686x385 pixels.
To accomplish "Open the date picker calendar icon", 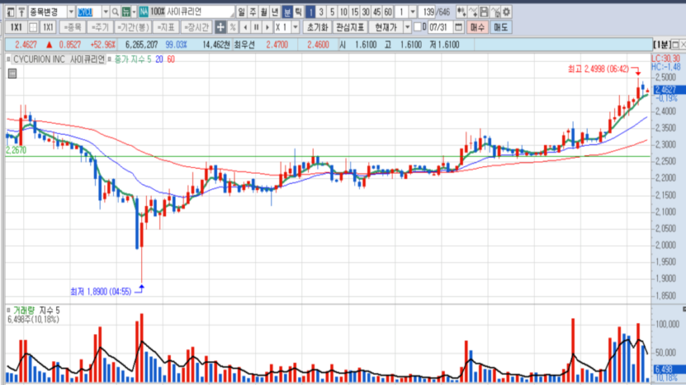I will 458,27.
